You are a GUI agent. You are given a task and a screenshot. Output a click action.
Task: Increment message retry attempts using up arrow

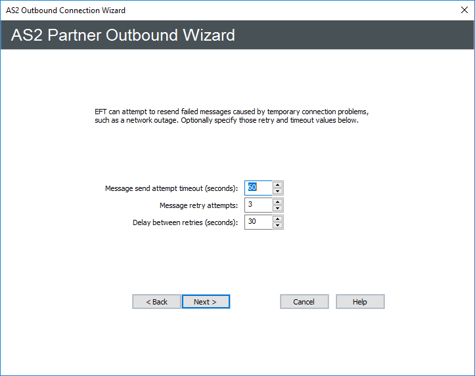(x=278, y=201)
